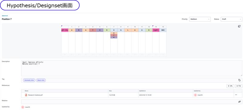This screenshot has width=243, height=110.
Task: Click the 16.39 kB size value
Action: point(112,95)
